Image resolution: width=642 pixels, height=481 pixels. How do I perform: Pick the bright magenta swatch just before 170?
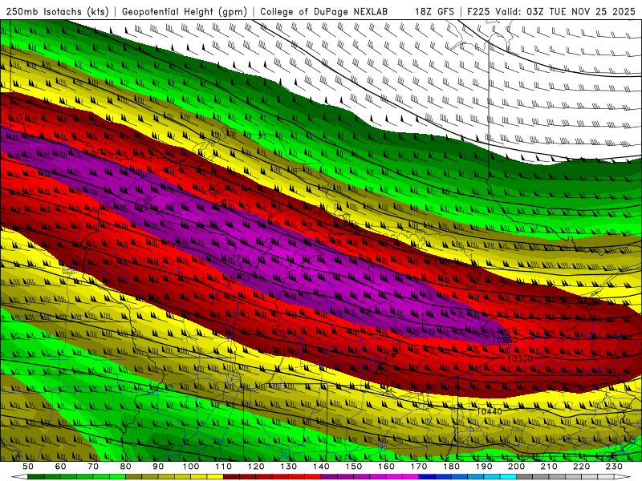pyautogui.click(x=411, y=476)
